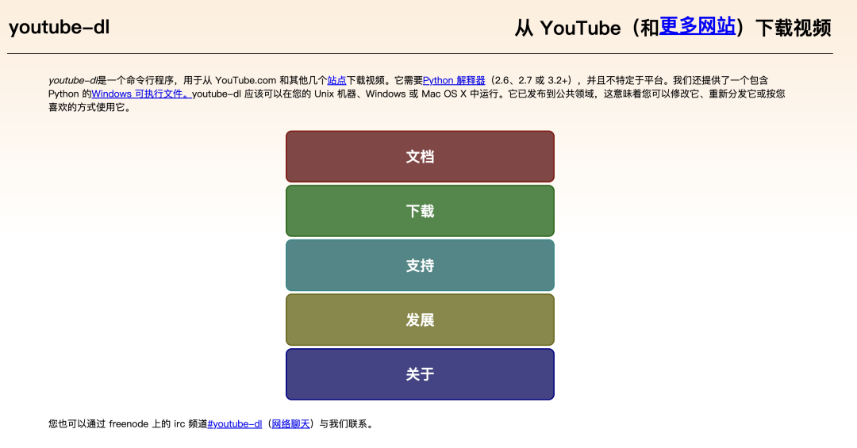Image resolution: width=857 pixels, height=448 pixels.
Task: Follow the 更多网站 link in the heading
Action: [x=697, y=26]
